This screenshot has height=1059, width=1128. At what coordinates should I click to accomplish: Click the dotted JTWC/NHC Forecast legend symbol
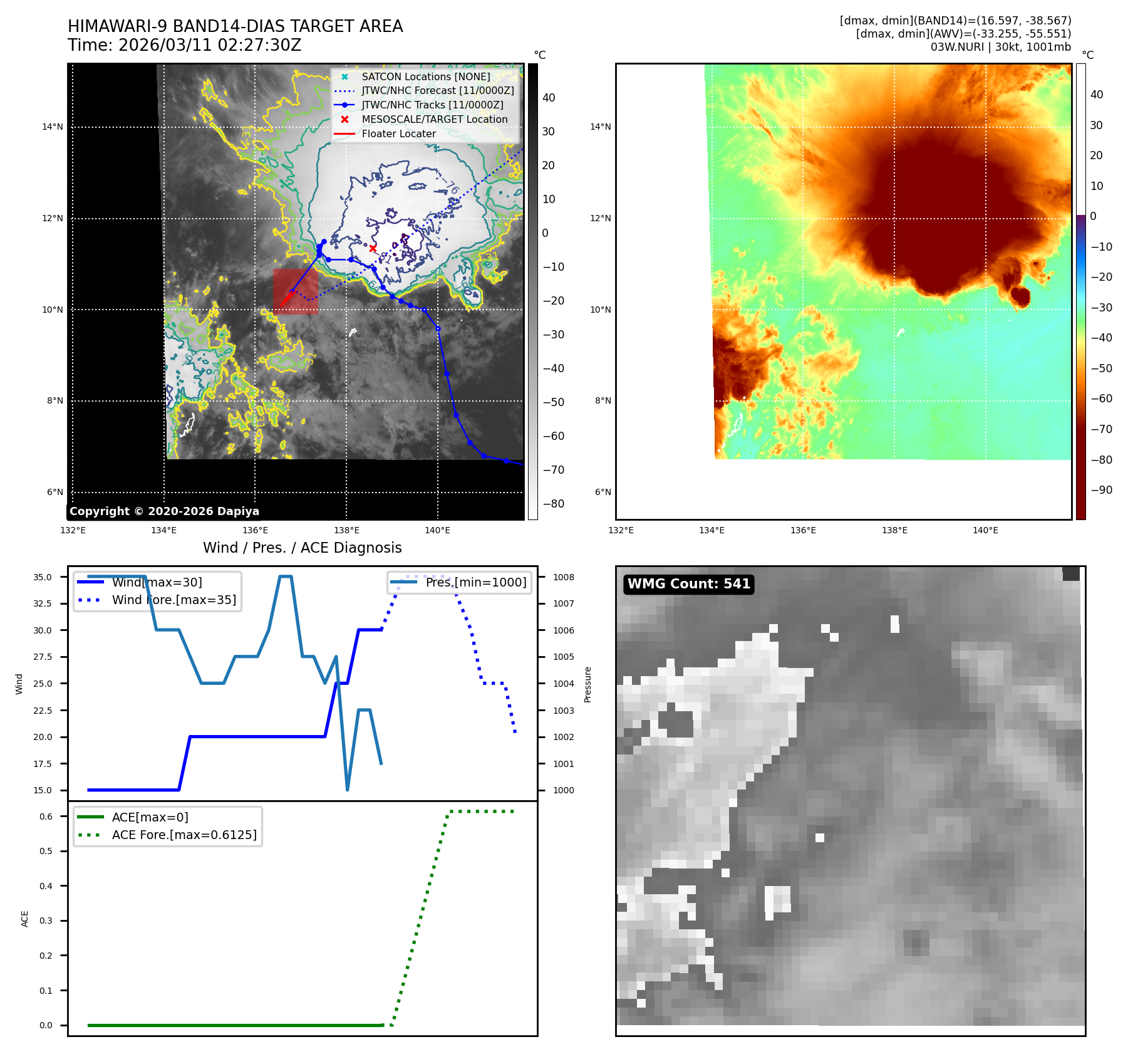click(344, 91)
